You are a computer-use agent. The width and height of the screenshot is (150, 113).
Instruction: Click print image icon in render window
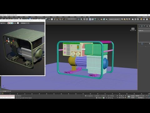tap(3, 23)
